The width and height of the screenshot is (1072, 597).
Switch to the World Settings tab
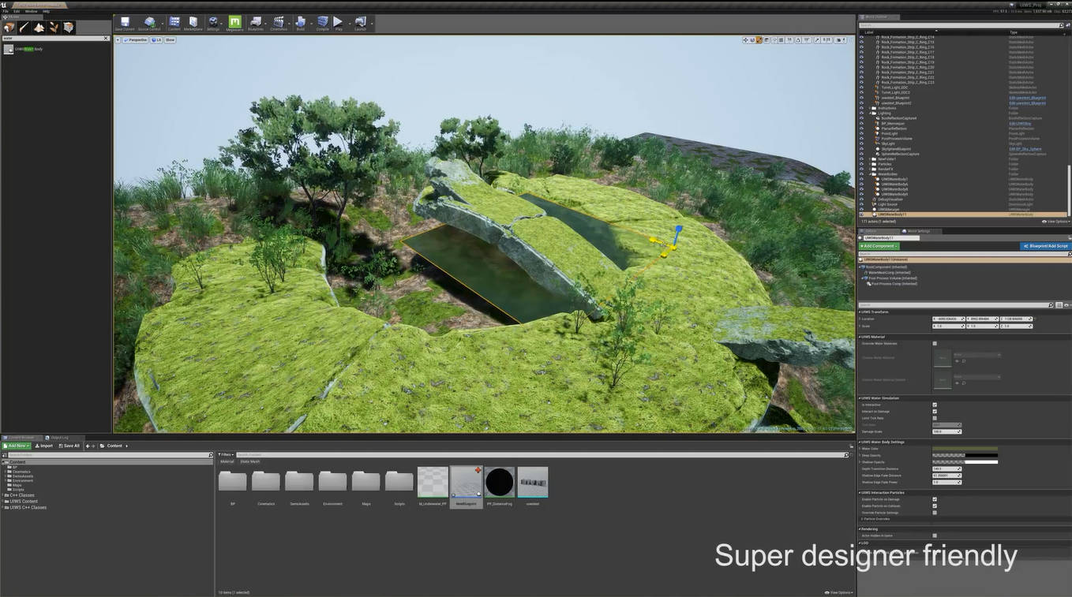click(x=917, y=230)
